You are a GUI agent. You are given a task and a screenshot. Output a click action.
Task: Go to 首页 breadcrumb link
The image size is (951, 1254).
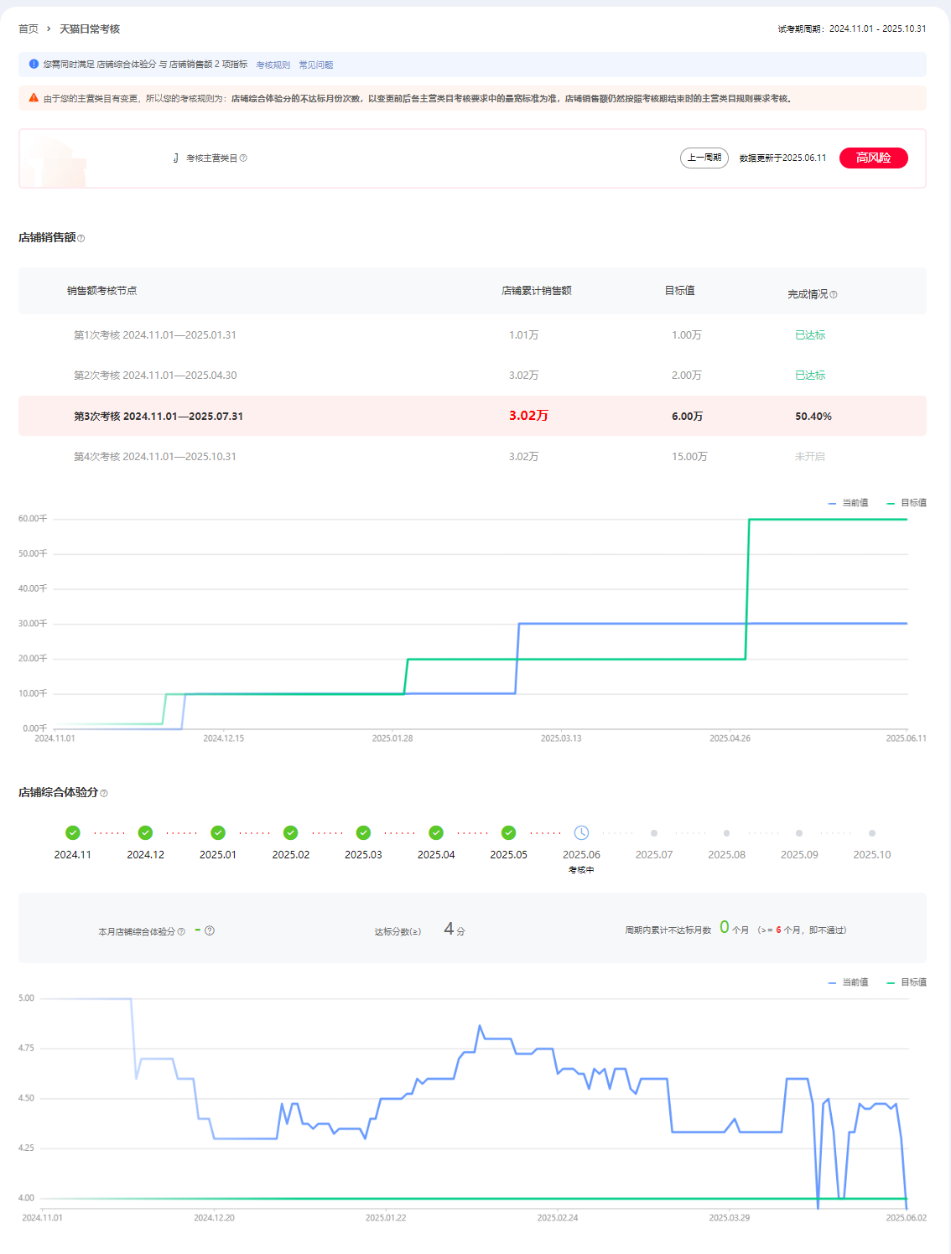click(29, 29)
